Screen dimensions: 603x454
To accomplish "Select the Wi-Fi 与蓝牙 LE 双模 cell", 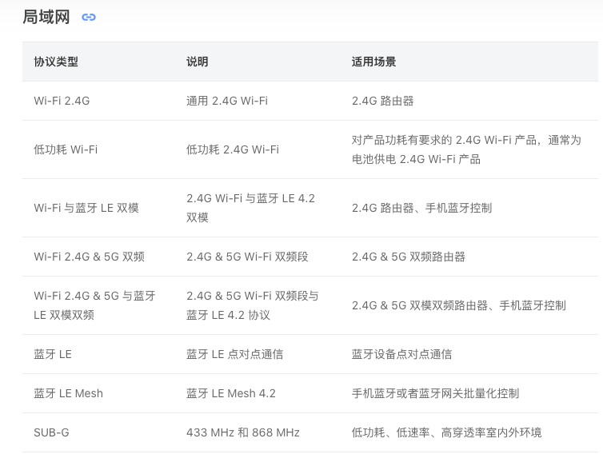I will 86,208.
